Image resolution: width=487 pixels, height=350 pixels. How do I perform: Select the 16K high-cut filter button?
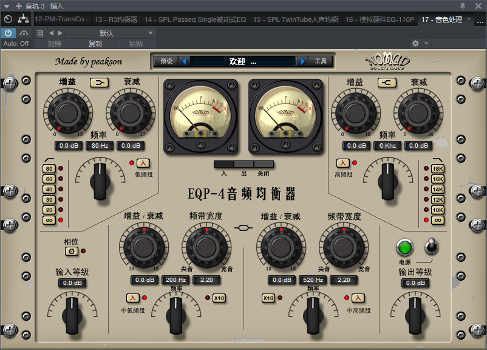pos(438,179)
